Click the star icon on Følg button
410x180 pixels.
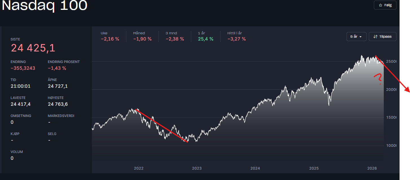[380, 5]
